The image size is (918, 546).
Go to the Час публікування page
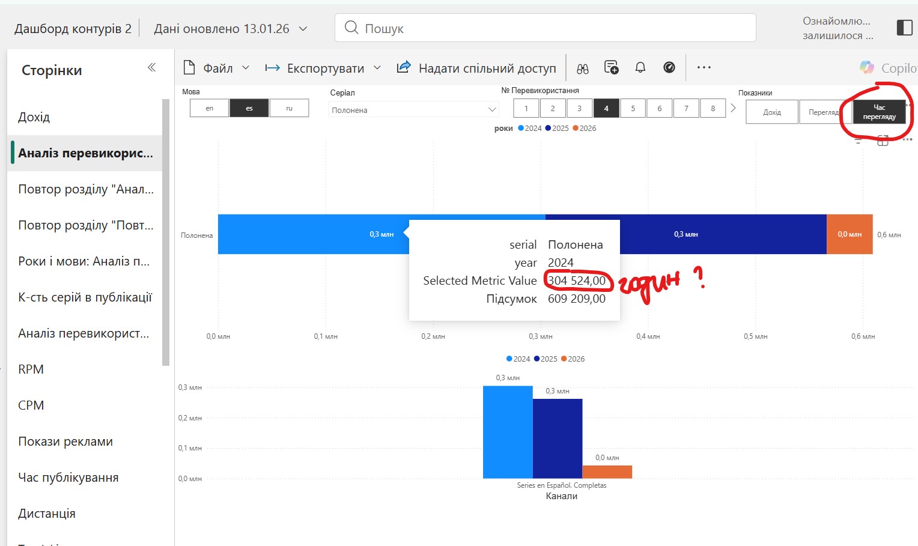click(85, 478)
